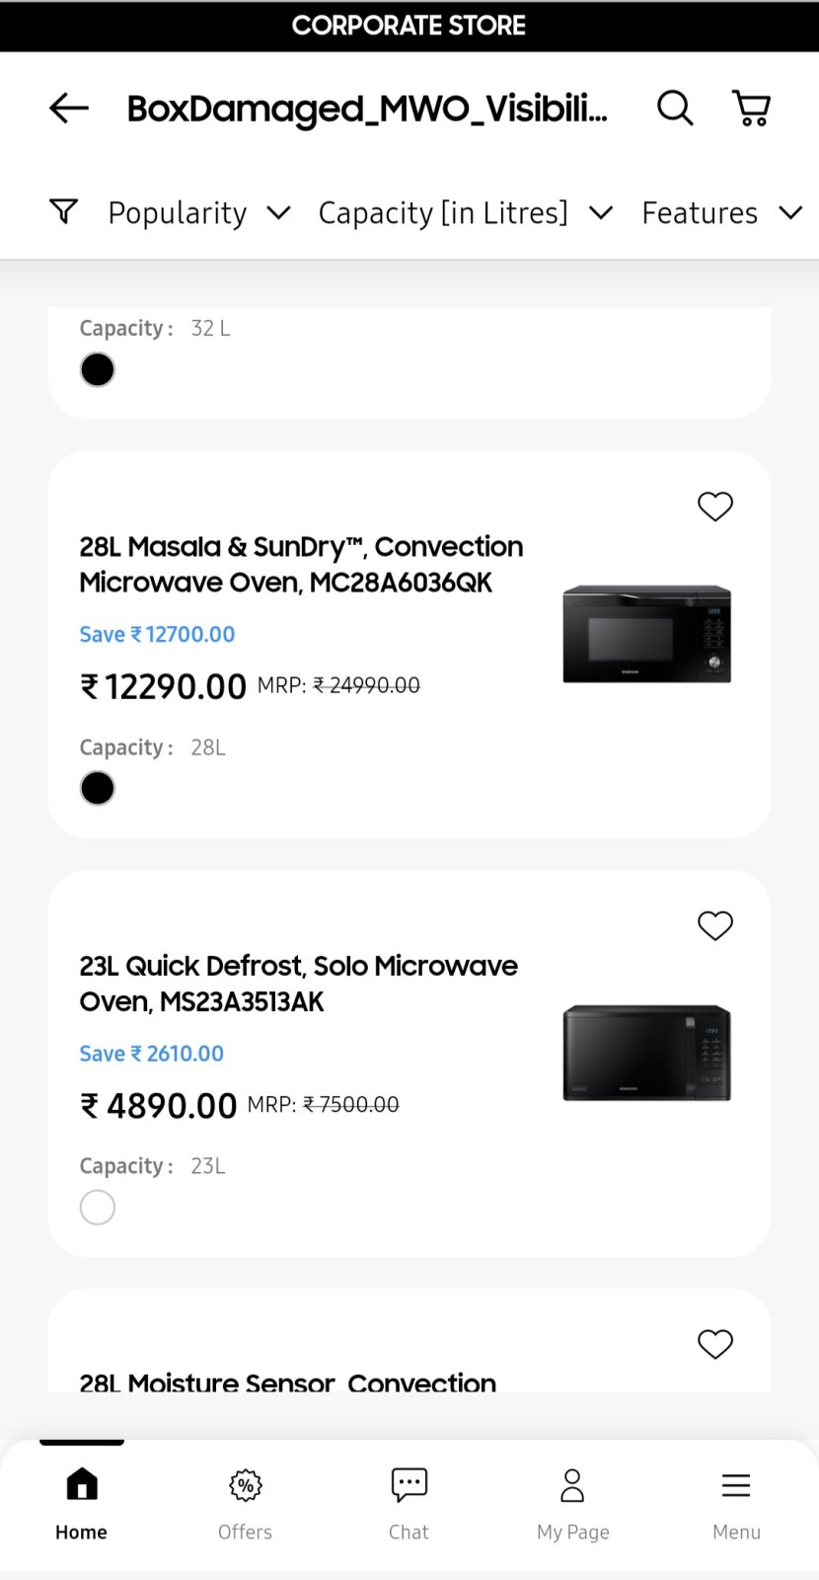Open the Chat speech bubble icon

point(409,1485)
